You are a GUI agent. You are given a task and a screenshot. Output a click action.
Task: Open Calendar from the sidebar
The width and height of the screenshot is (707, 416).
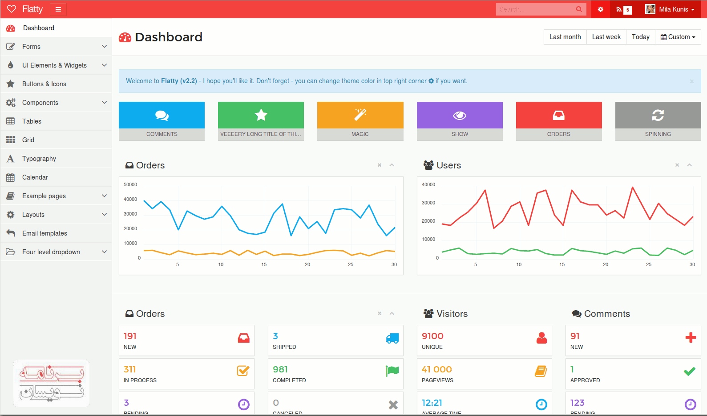tap(35, 177)
